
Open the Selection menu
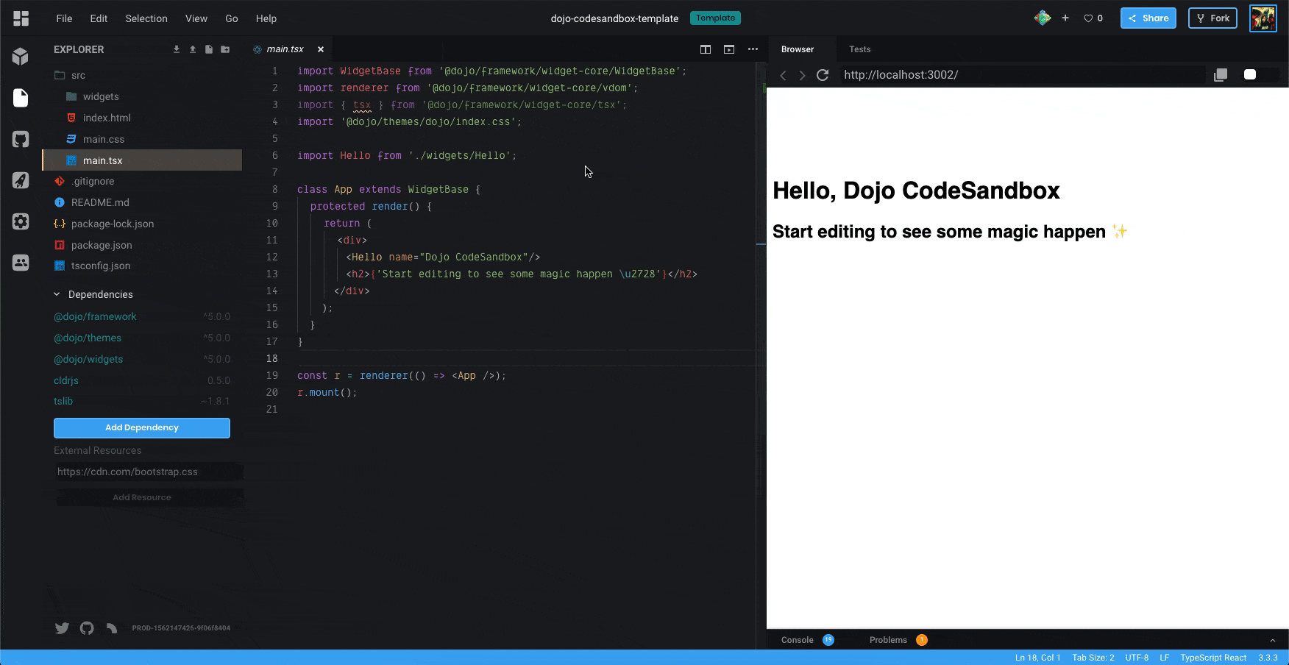click(146, 18)
